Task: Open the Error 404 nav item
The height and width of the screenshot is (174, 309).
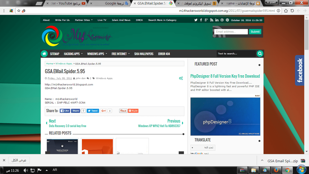Action: tap(164, 54)
